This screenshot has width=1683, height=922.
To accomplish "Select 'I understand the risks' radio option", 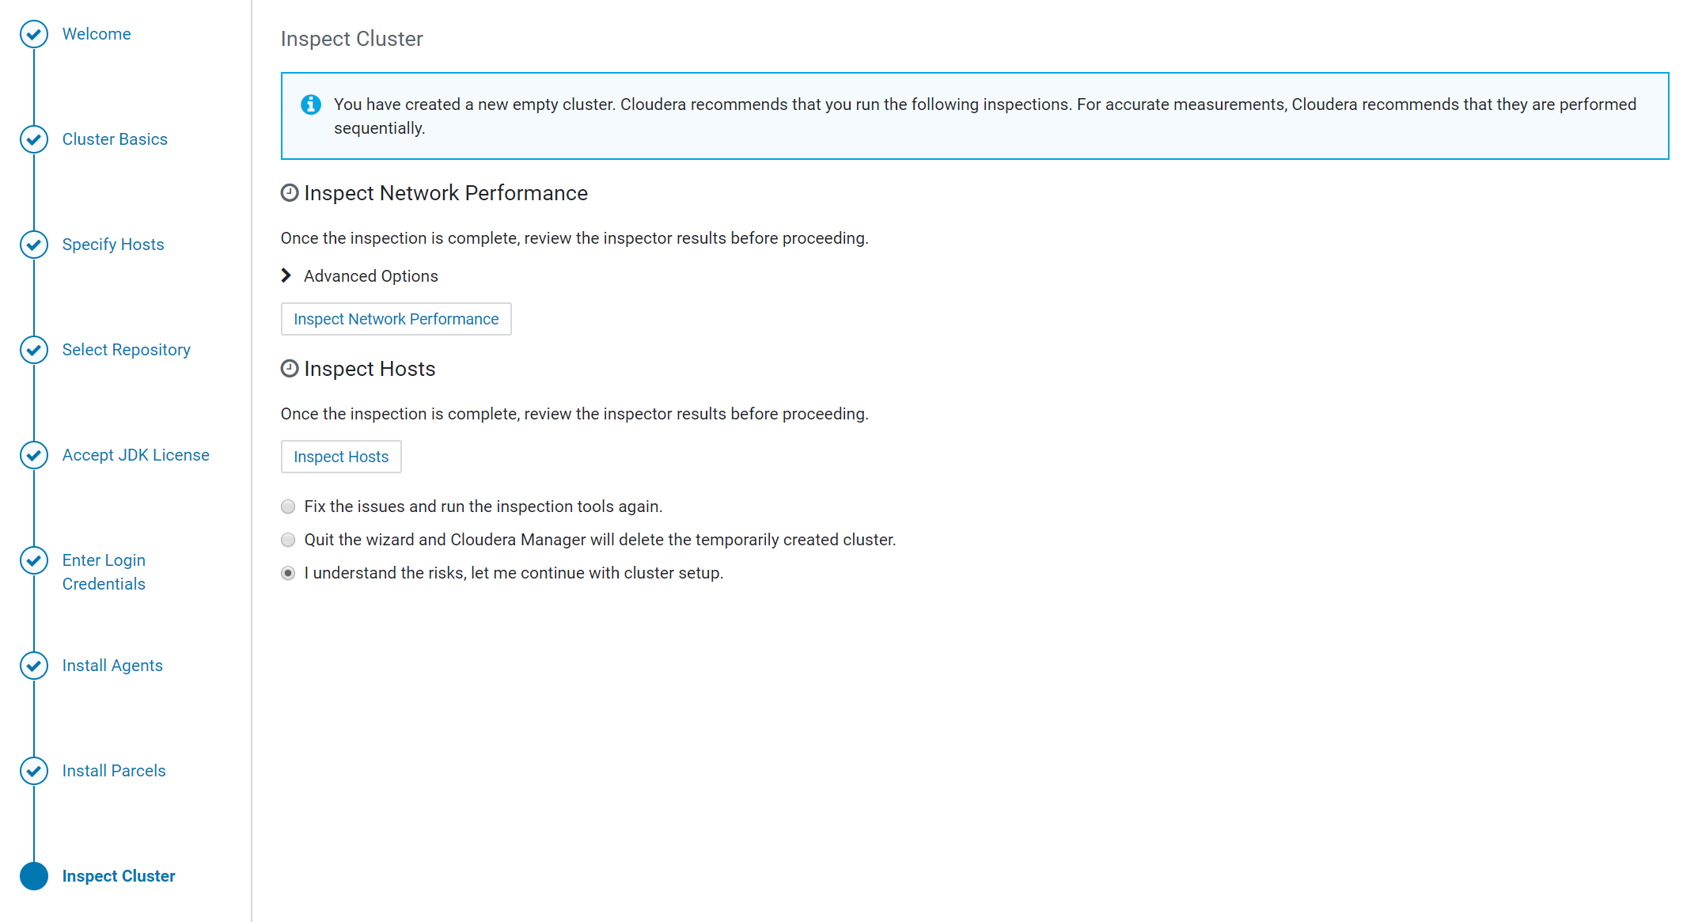I will point(288,573).
